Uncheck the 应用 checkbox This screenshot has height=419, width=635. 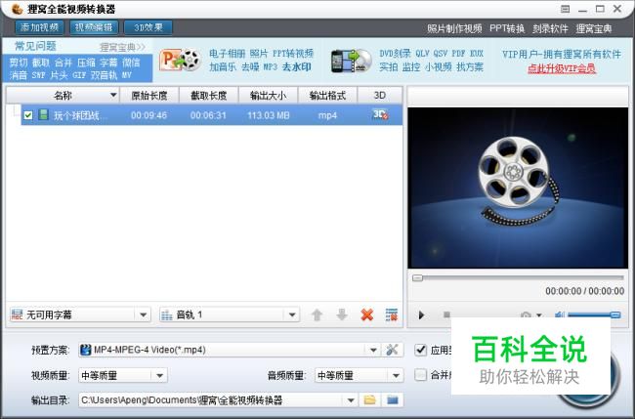(421, 350)
